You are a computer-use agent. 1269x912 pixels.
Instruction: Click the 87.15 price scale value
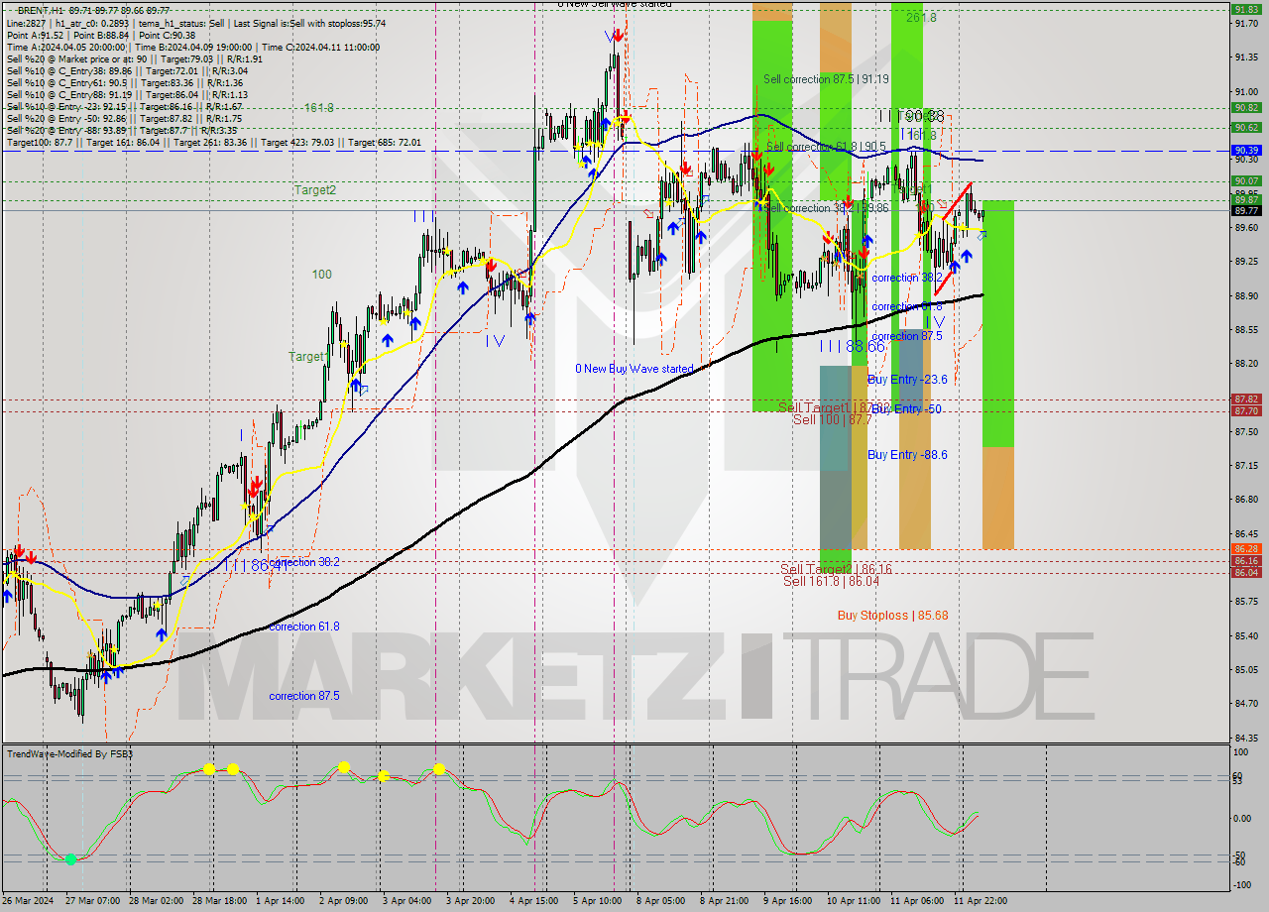click(x=1246, y=465)
